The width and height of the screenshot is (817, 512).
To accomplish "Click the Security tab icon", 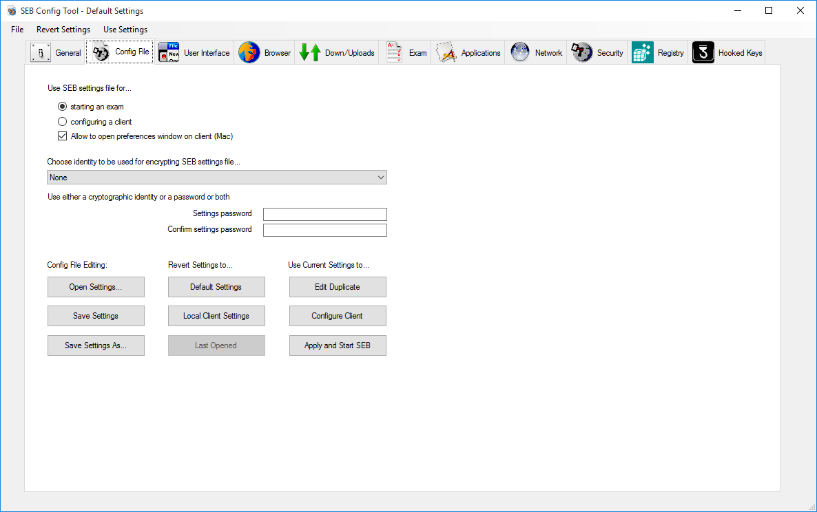I will (x=582, y=52).
